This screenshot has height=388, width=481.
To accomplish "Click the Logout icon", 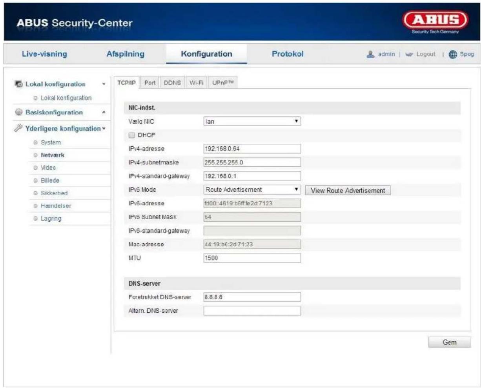I will coord(410,55).
